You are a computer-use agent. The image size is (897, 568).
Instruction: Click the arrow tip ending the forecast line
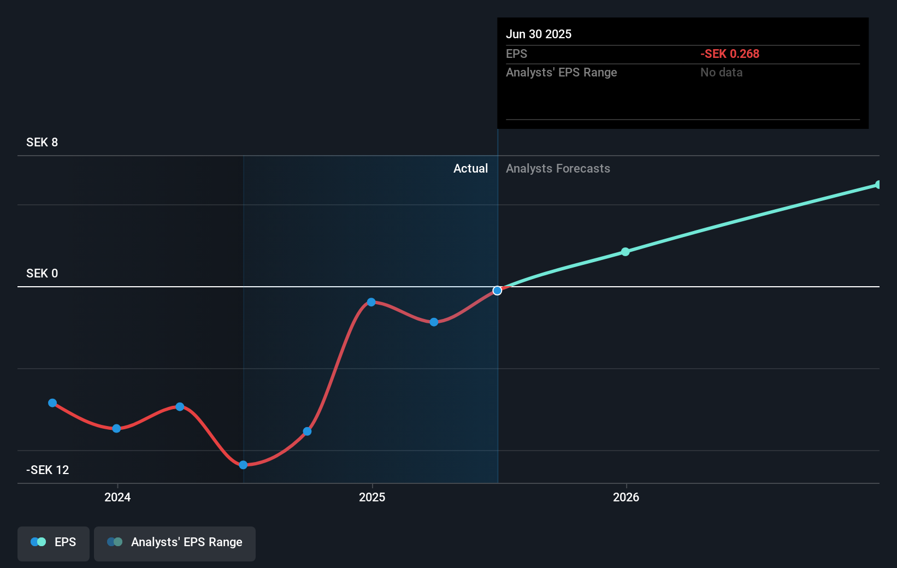point(877,185)
